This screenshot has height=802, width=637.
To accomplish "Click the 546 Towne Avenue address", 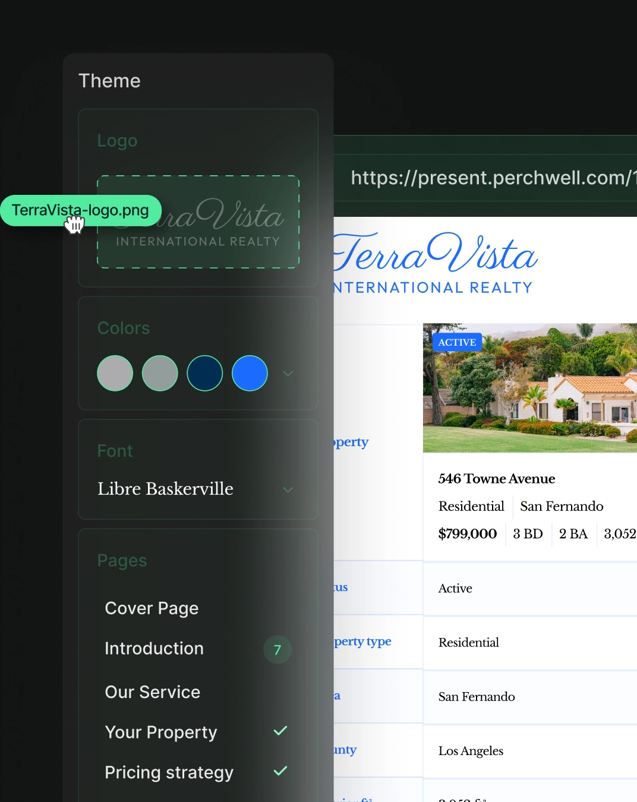I will [497, 479].
